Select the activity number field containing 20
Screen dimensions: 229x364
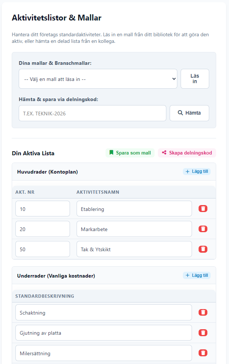click(43, 229)
